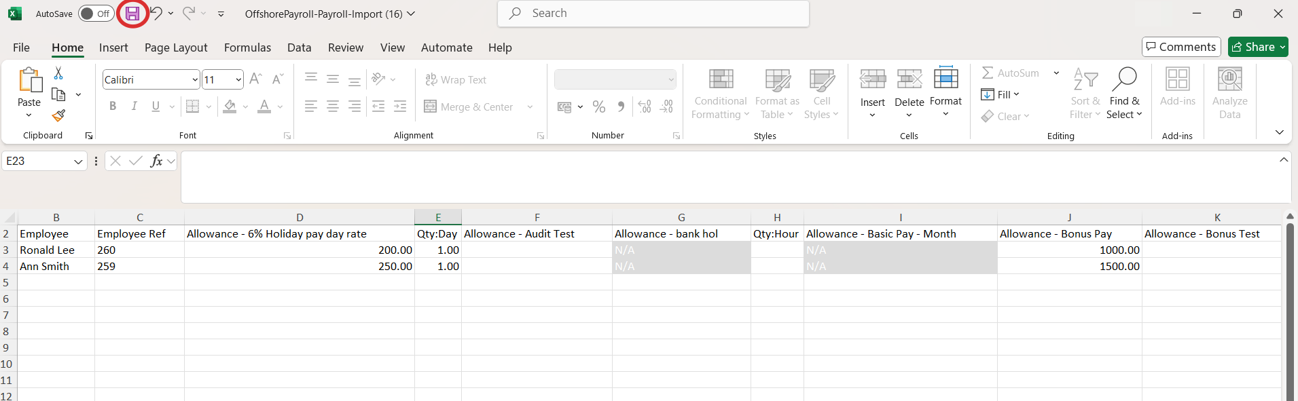Collapse the ribbon with chevron

1280,132
